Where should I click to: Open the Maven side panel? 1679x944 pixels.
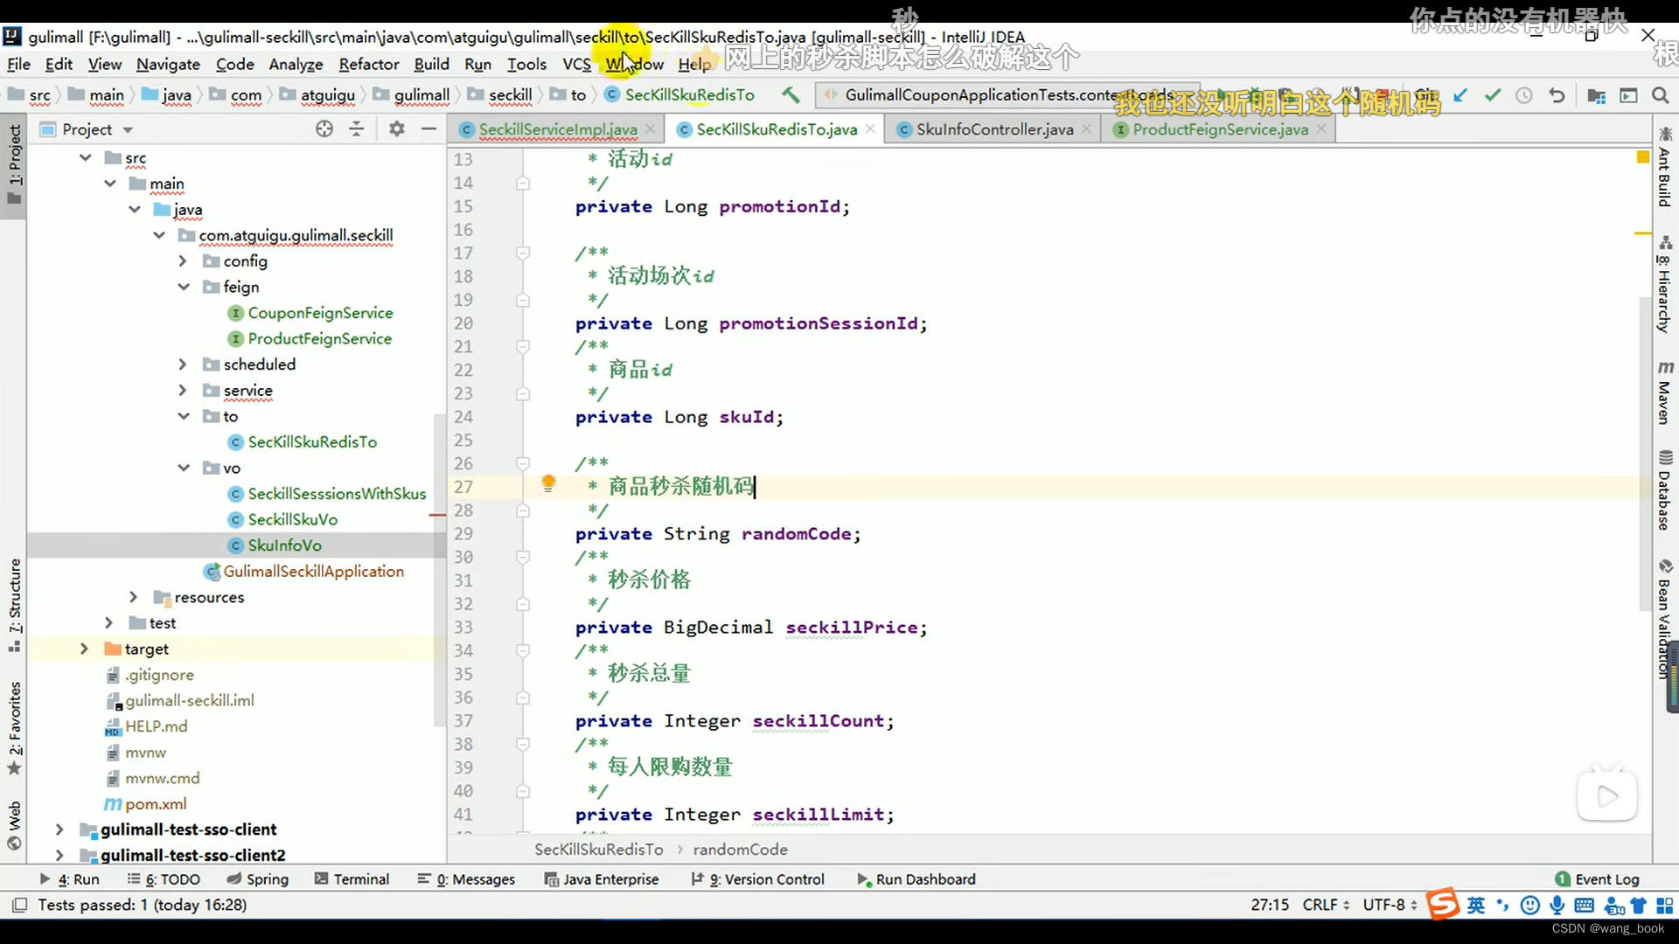[1665, 392]
